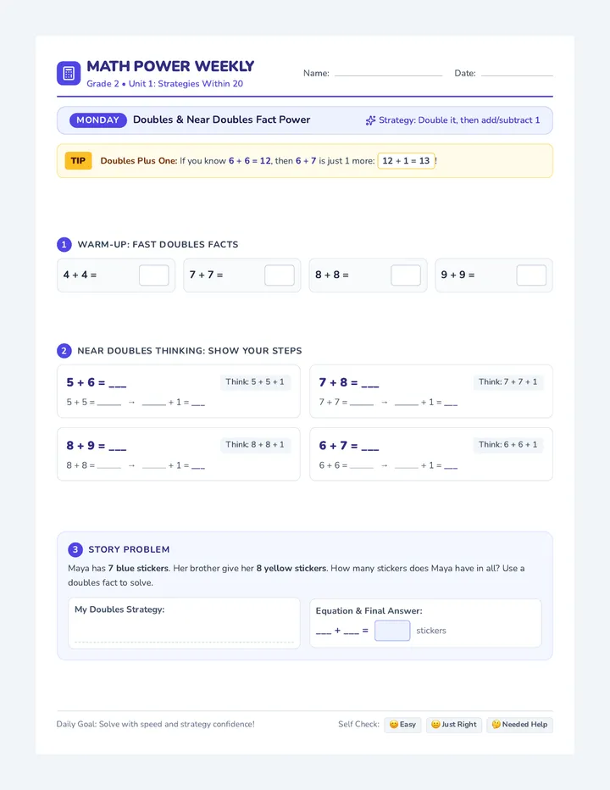Image resolution: width=610 pixels, height=790 pixels.
Task: Click the Date line field
Action: click(x=517, y=74)
